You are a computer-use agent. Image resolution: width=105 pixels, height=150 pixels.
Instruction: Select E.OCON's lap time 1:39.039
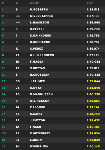[x=93, y=140]
